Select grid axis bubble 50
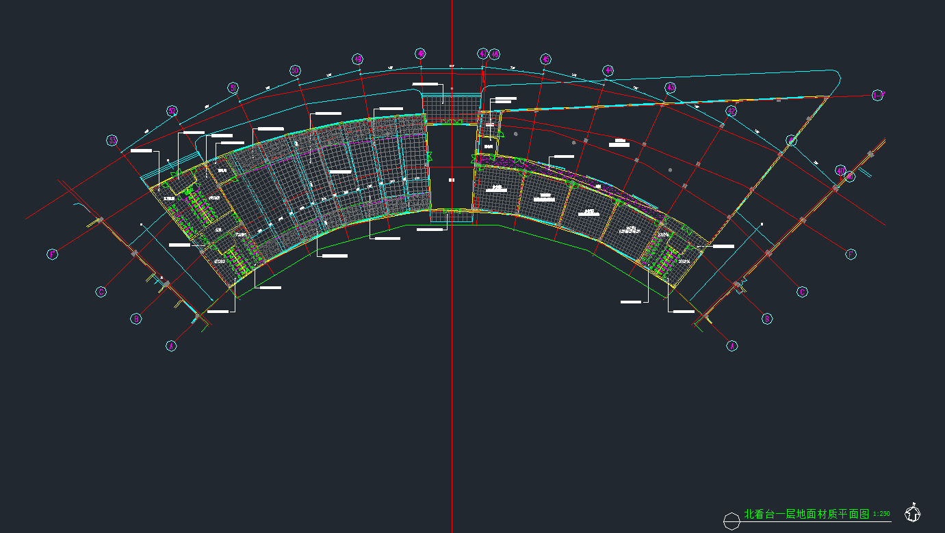 [295, 70]
